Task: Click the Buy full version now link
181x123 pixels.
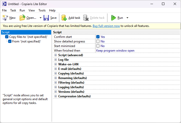Action: (106, 26)
